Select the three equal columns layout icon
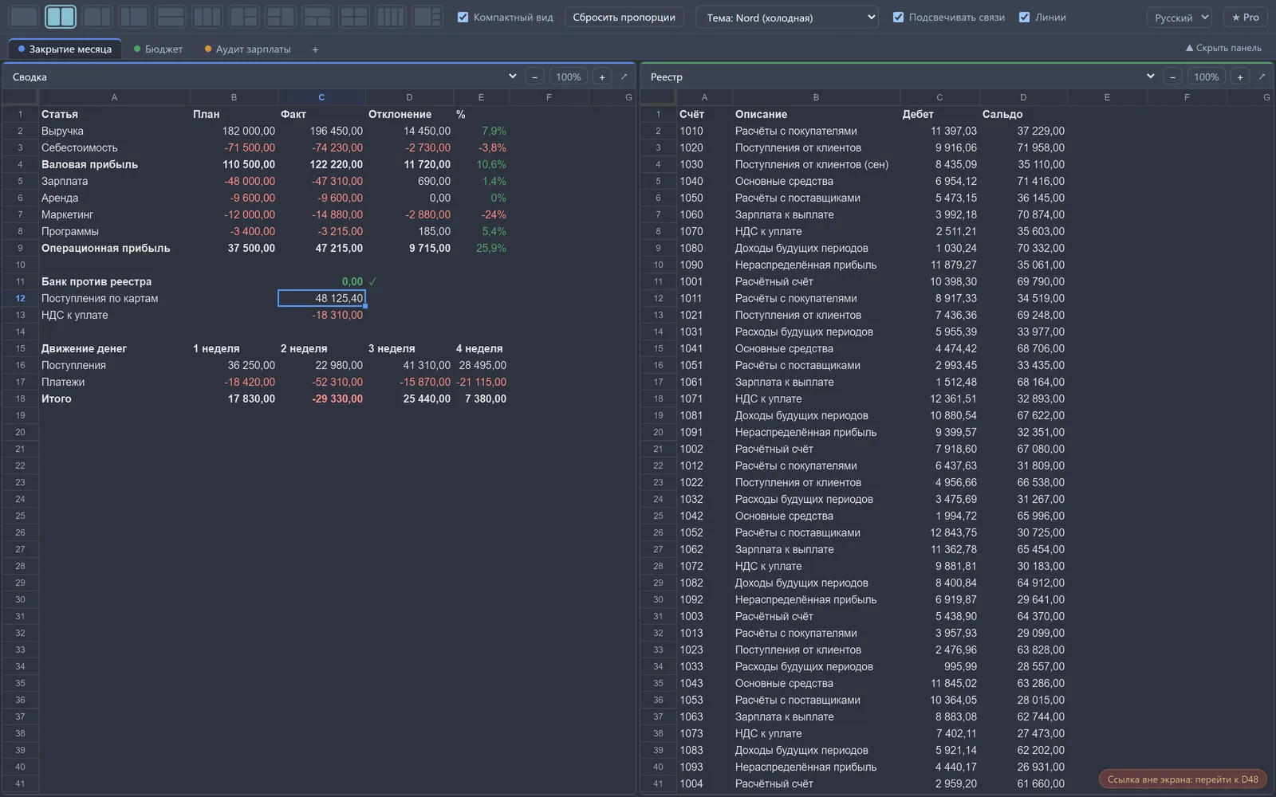Viewport: 1276px width, 797px height. (x=207, y=17)
